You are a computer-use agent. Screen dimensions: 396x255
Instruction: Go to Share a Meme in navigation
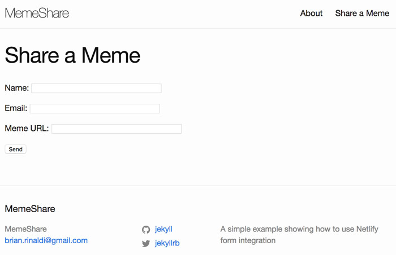coord(362,14)
